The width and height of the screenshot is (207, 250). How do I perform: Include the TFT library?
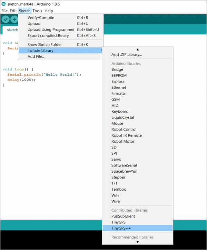[138, 183]
